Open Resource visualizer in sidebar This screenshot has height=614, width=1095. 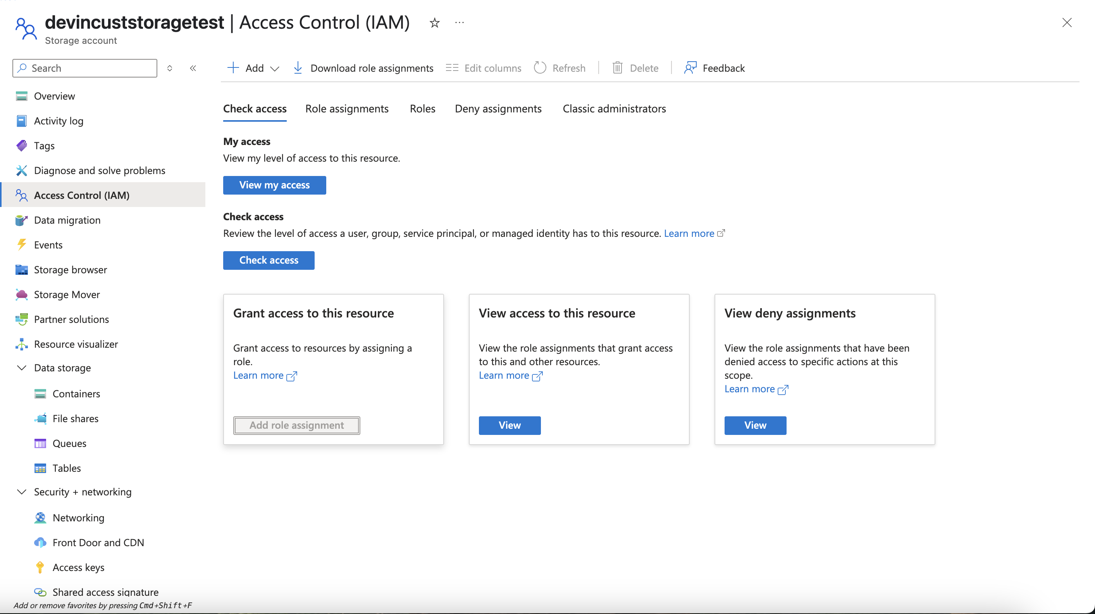point(76,344)
